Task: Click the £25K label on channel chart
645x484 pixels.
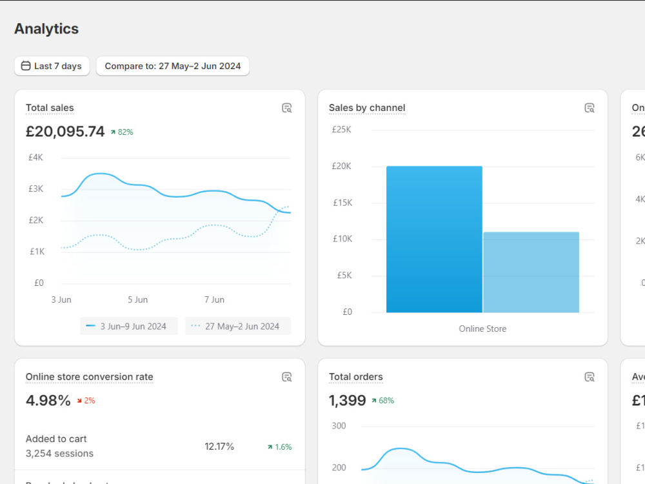Action: click(342, 130)
